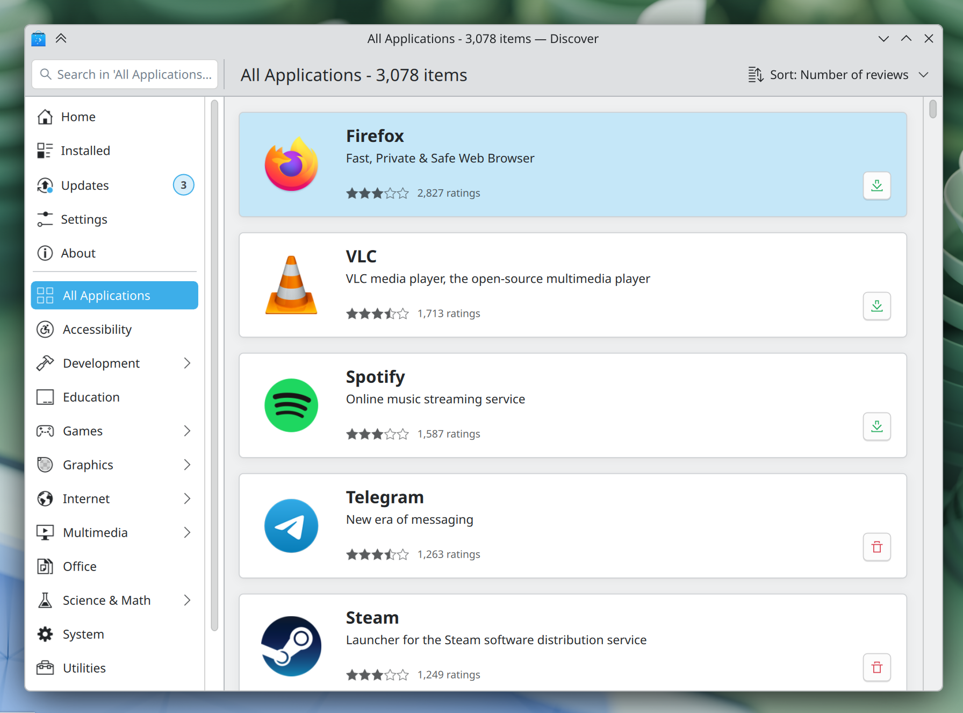Viewport: 963px width, 713px height.
Task: Click the Telegram paper plane logo
Action: 291,526
